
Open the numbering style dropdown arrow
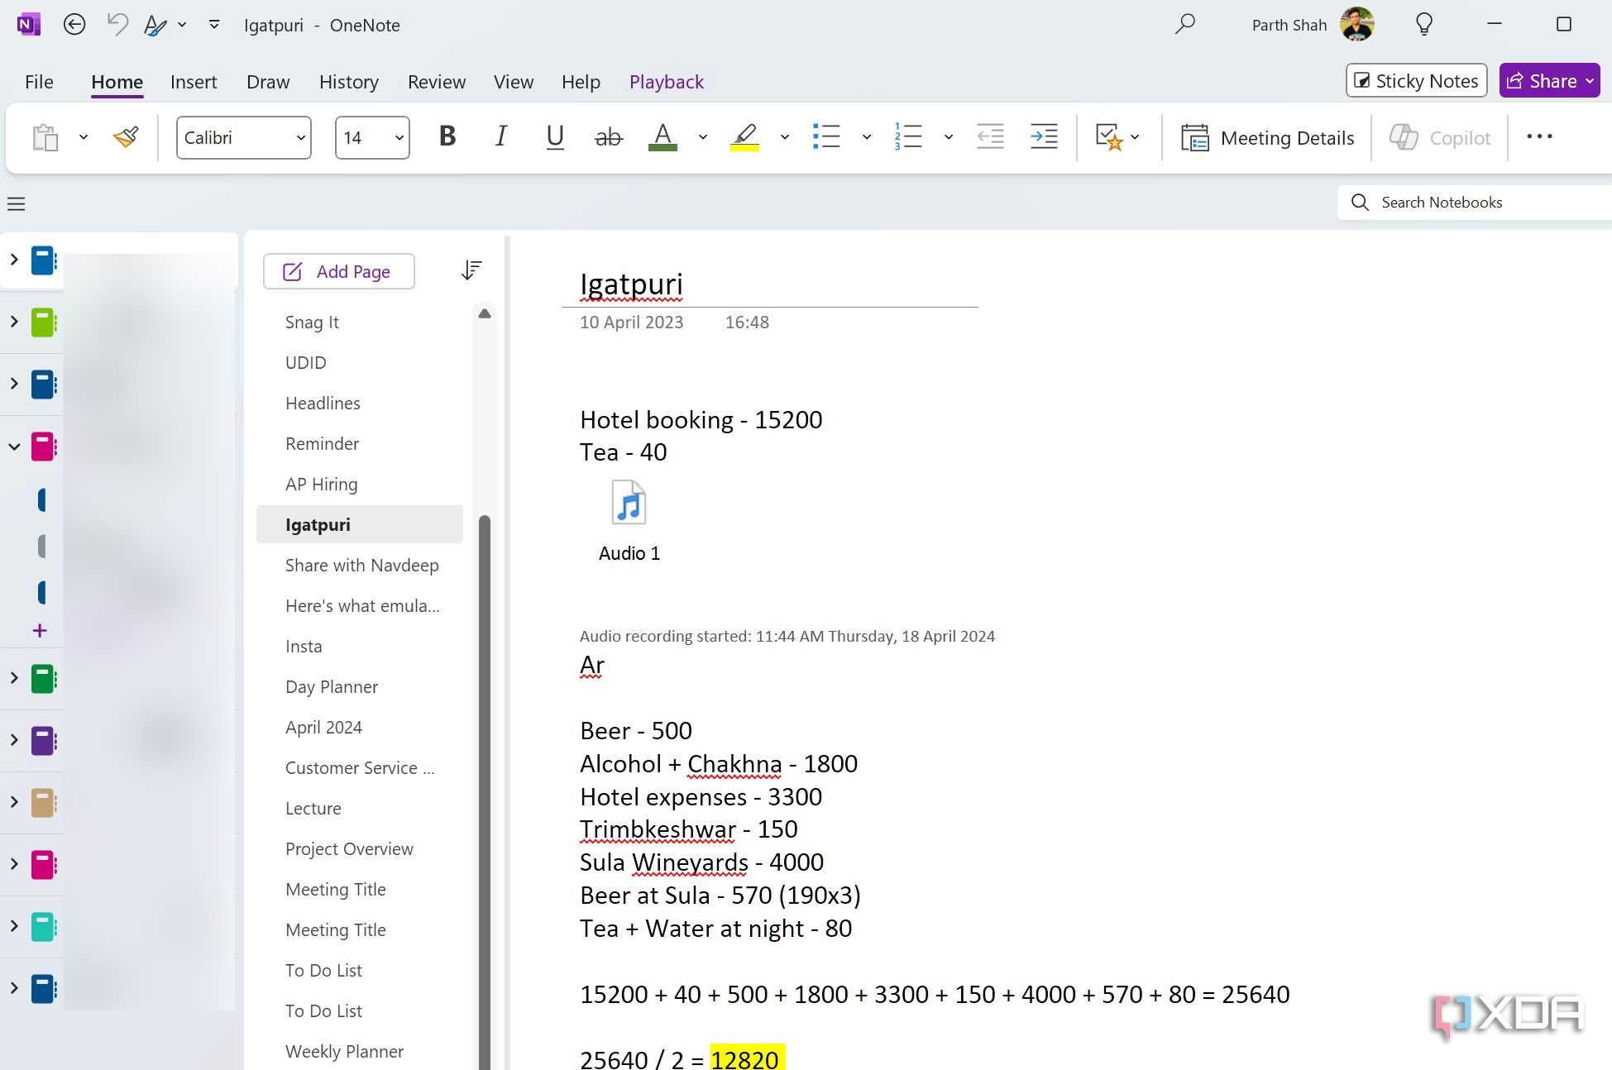point(949,137)
